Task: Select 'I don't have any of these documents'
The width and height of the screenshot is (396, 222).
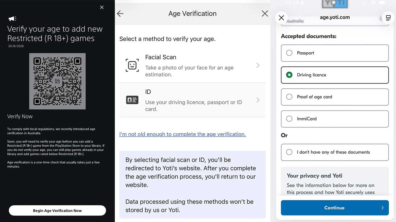Action: point(335,152)
